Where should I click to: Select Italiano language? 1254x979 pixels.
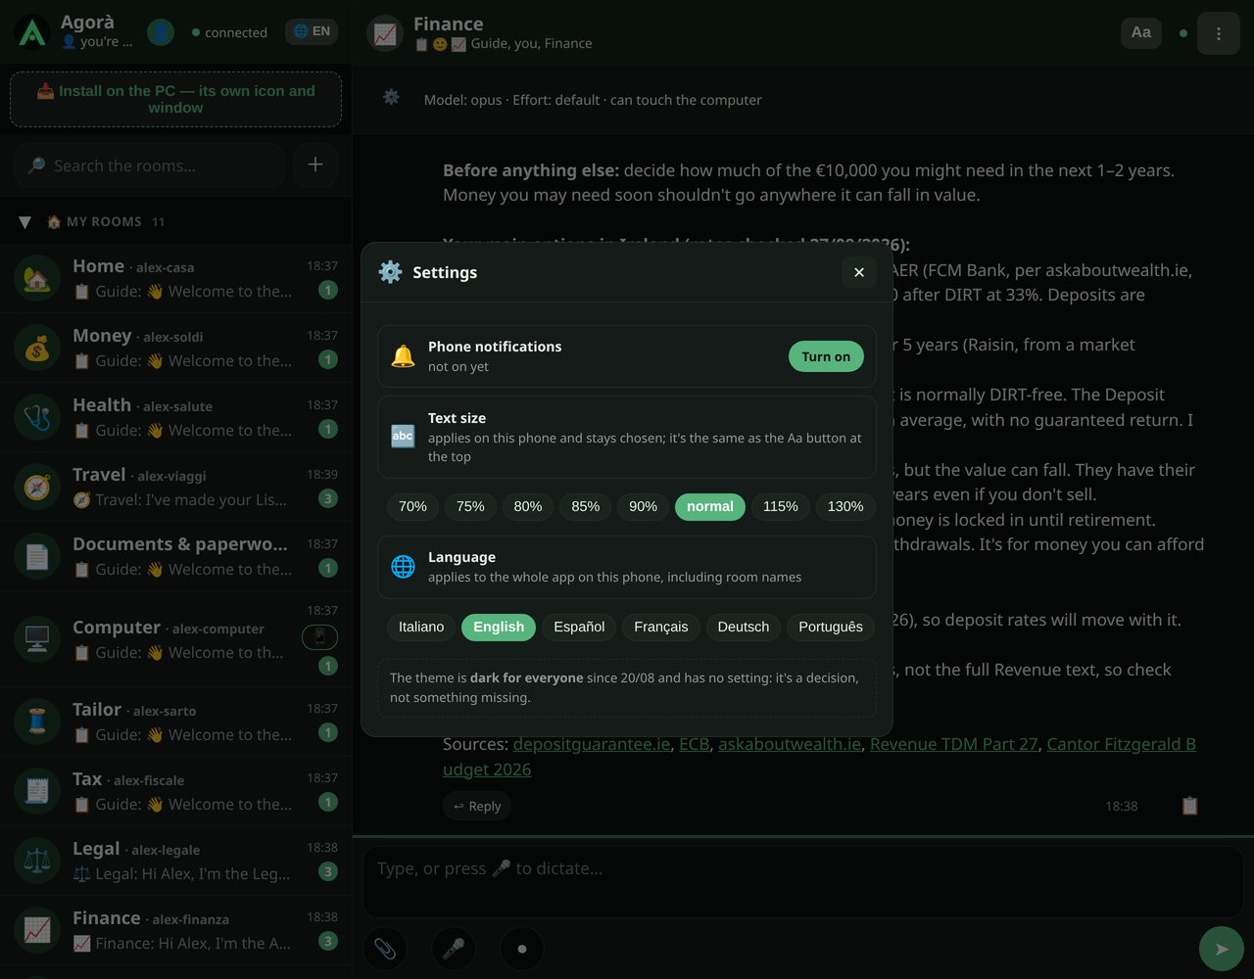click(421, 627)
